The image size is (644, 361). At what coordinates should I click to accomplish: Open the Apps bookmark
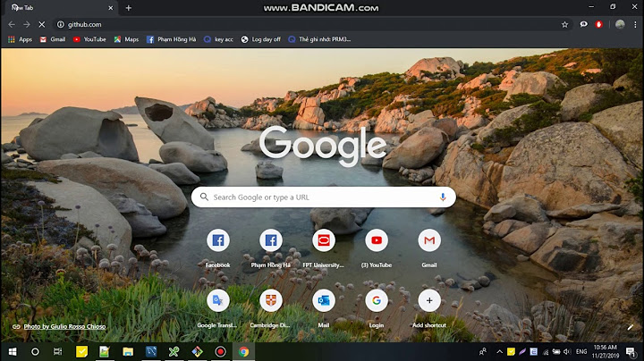point(20,39)
